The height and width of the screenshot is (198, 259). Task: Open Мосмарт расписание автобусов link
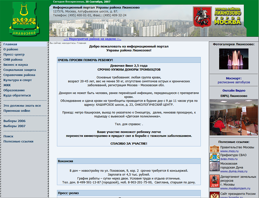233,80
